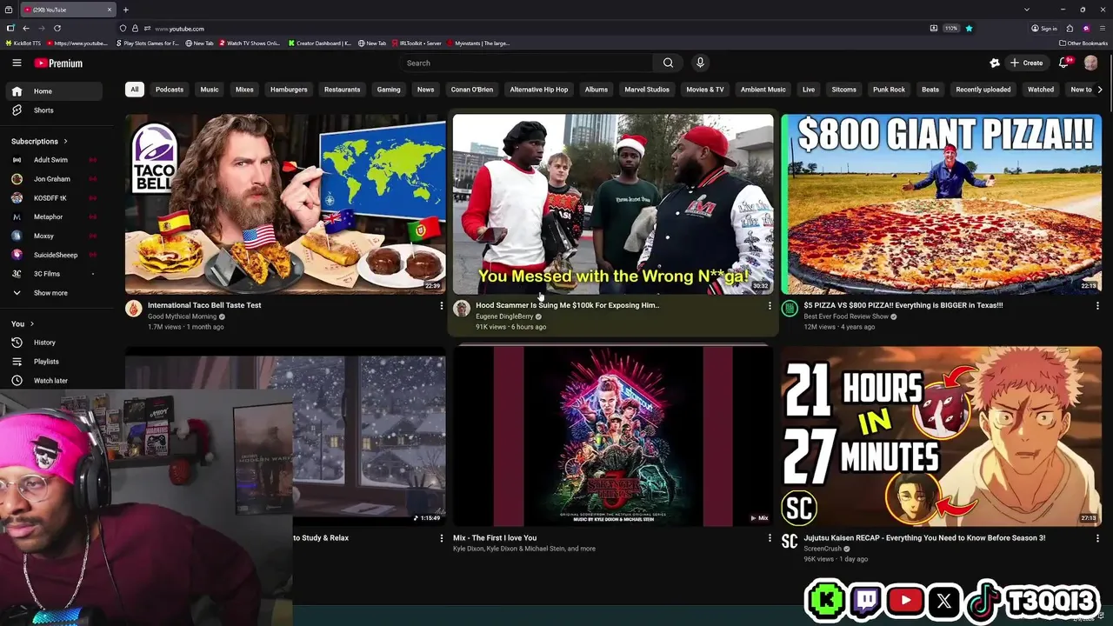The width and height of the screenshot is (1113, 626).
Task: Open Other Bookmarks folder
Action: [x=1083, y=43]
